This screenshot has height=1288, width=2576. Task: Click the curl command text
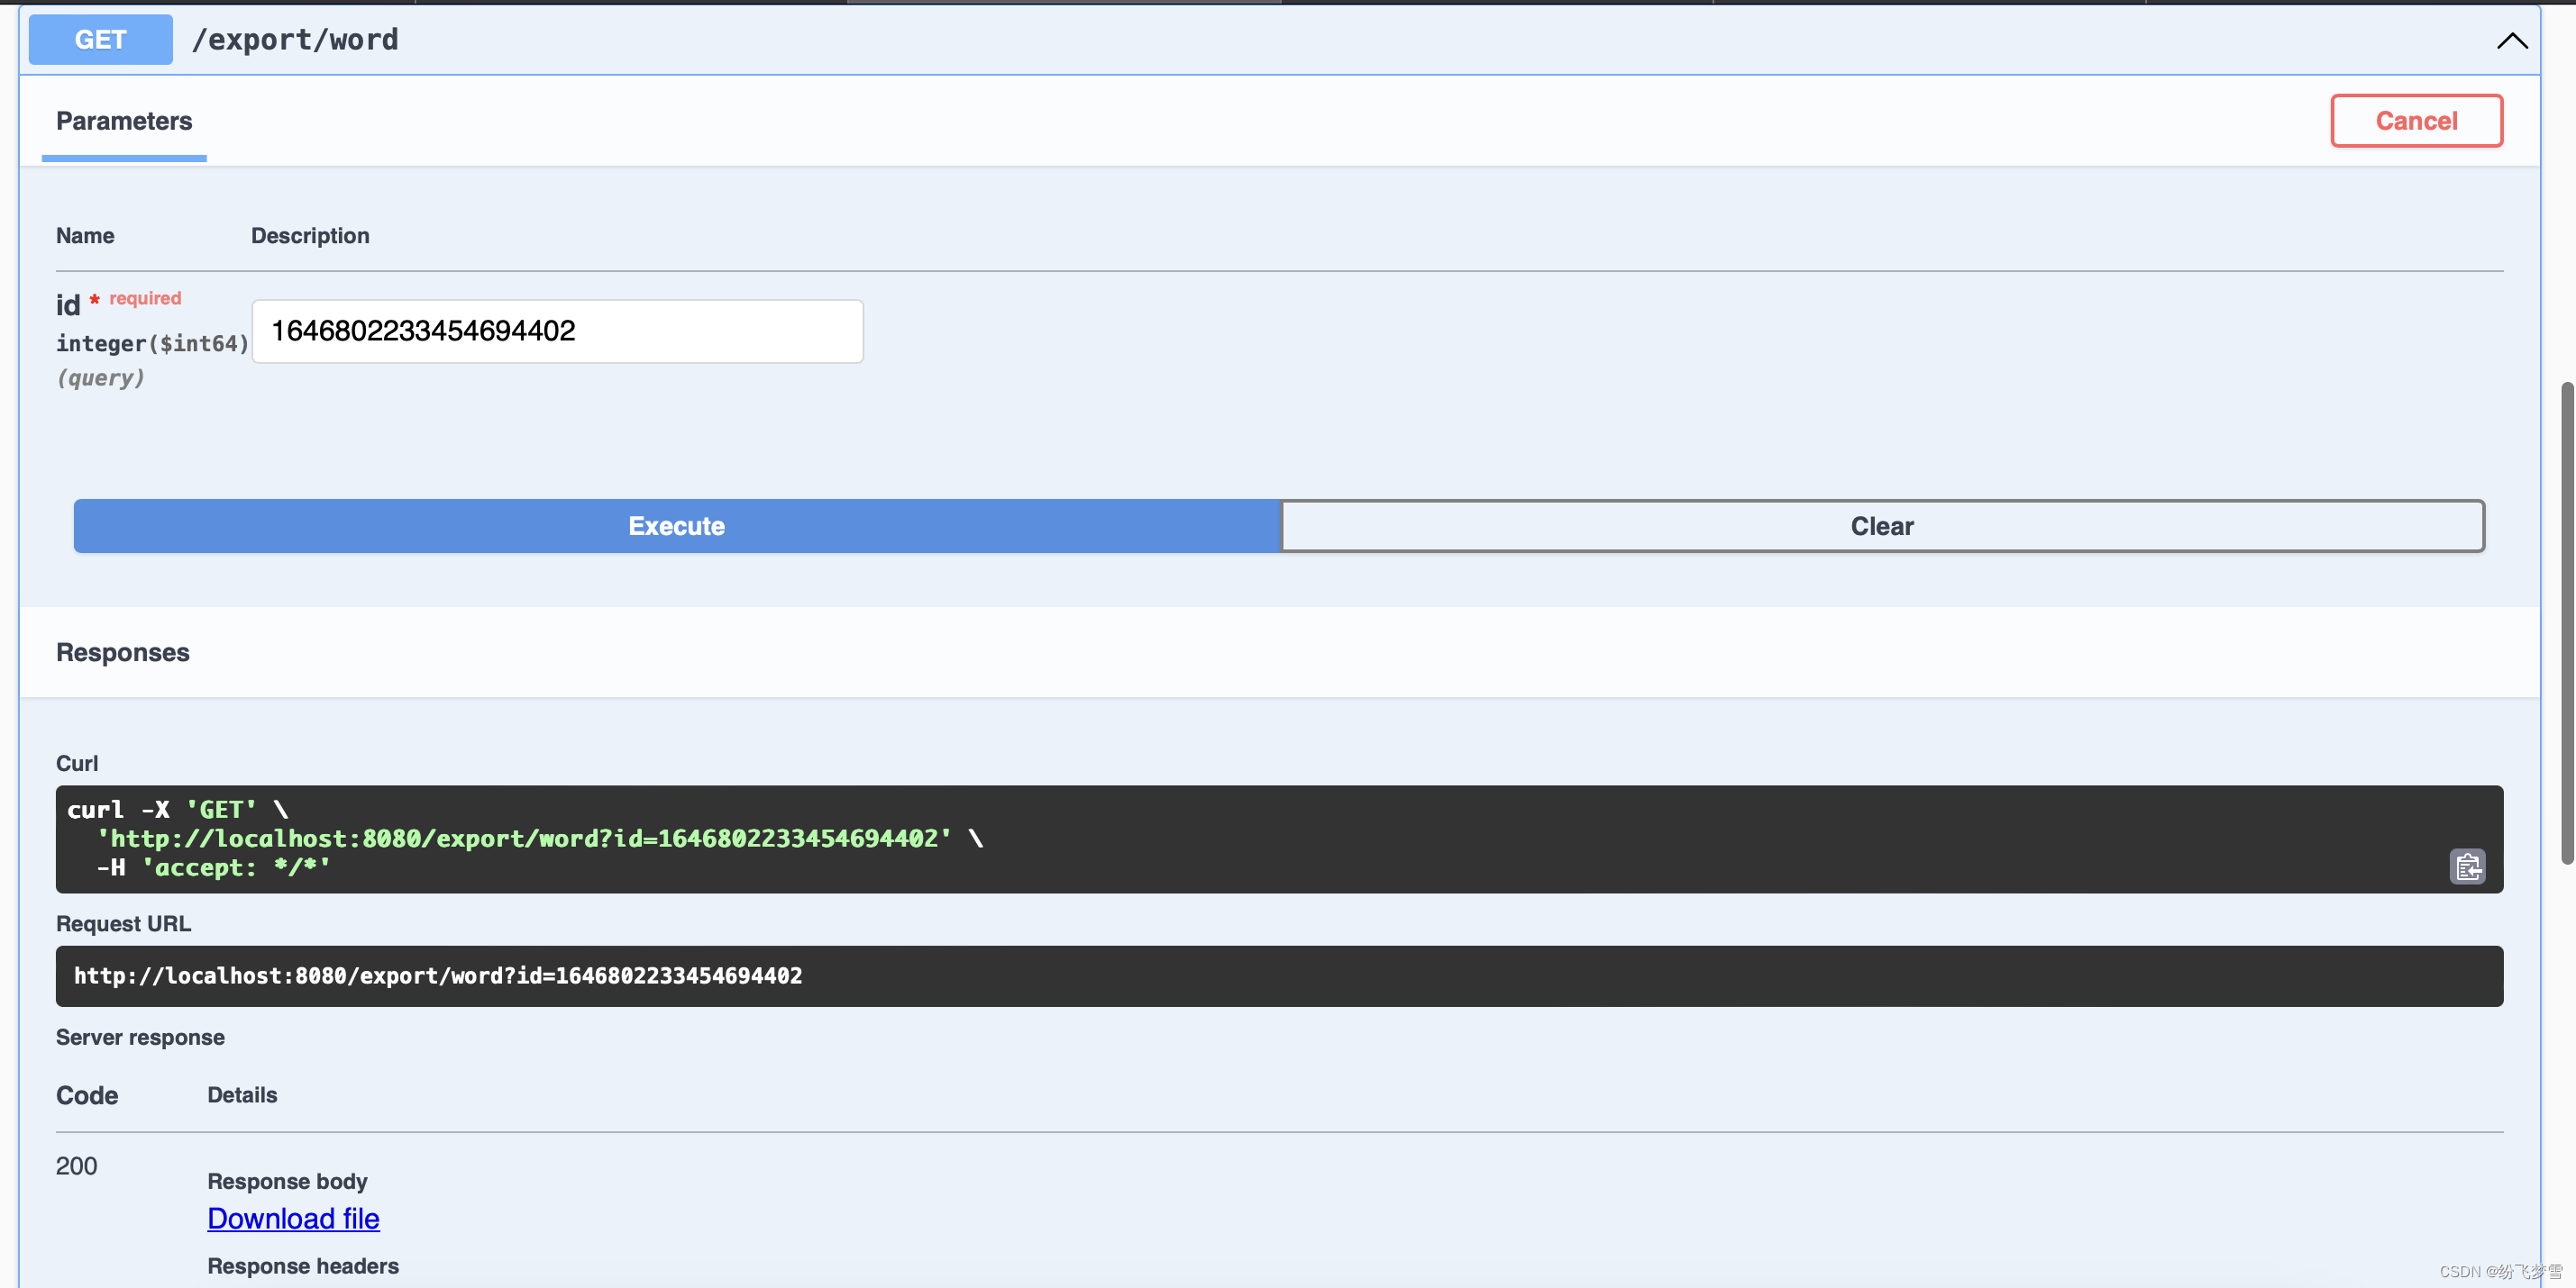point(525,839)
